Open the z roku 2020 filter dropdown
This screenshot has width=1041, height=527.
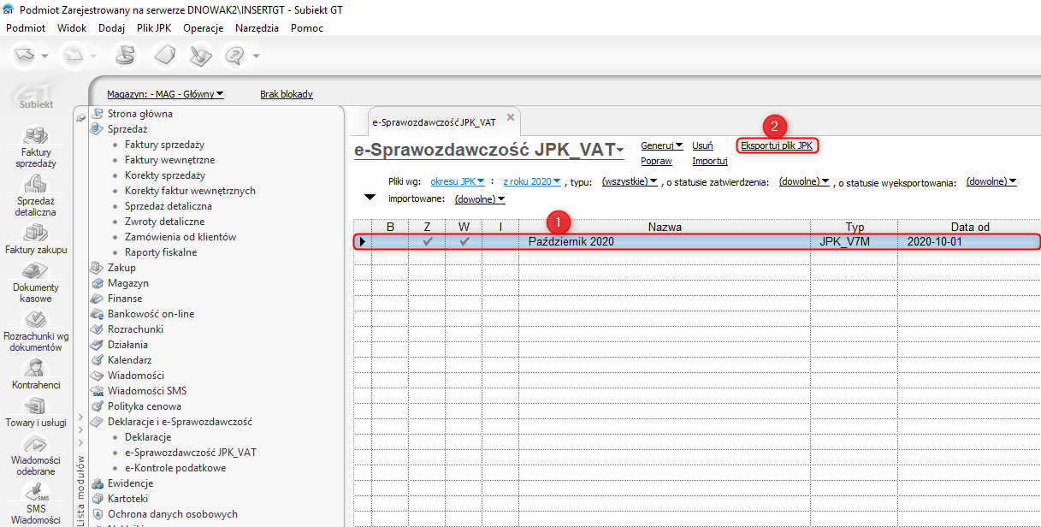[532, 181]
